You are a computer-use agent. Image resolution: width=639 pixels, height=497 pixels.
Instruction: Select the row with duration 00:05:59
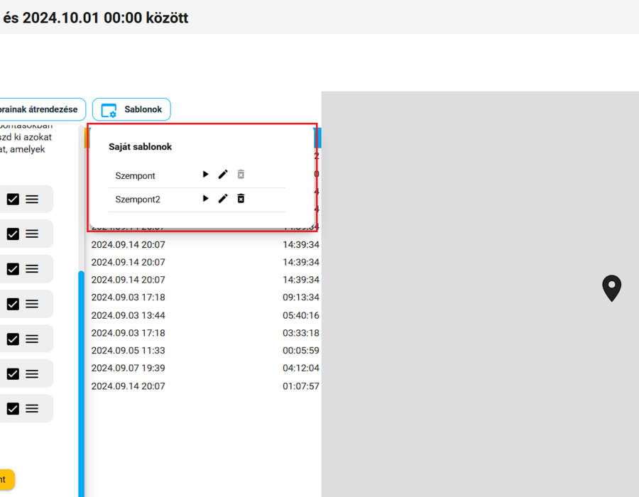205,350
